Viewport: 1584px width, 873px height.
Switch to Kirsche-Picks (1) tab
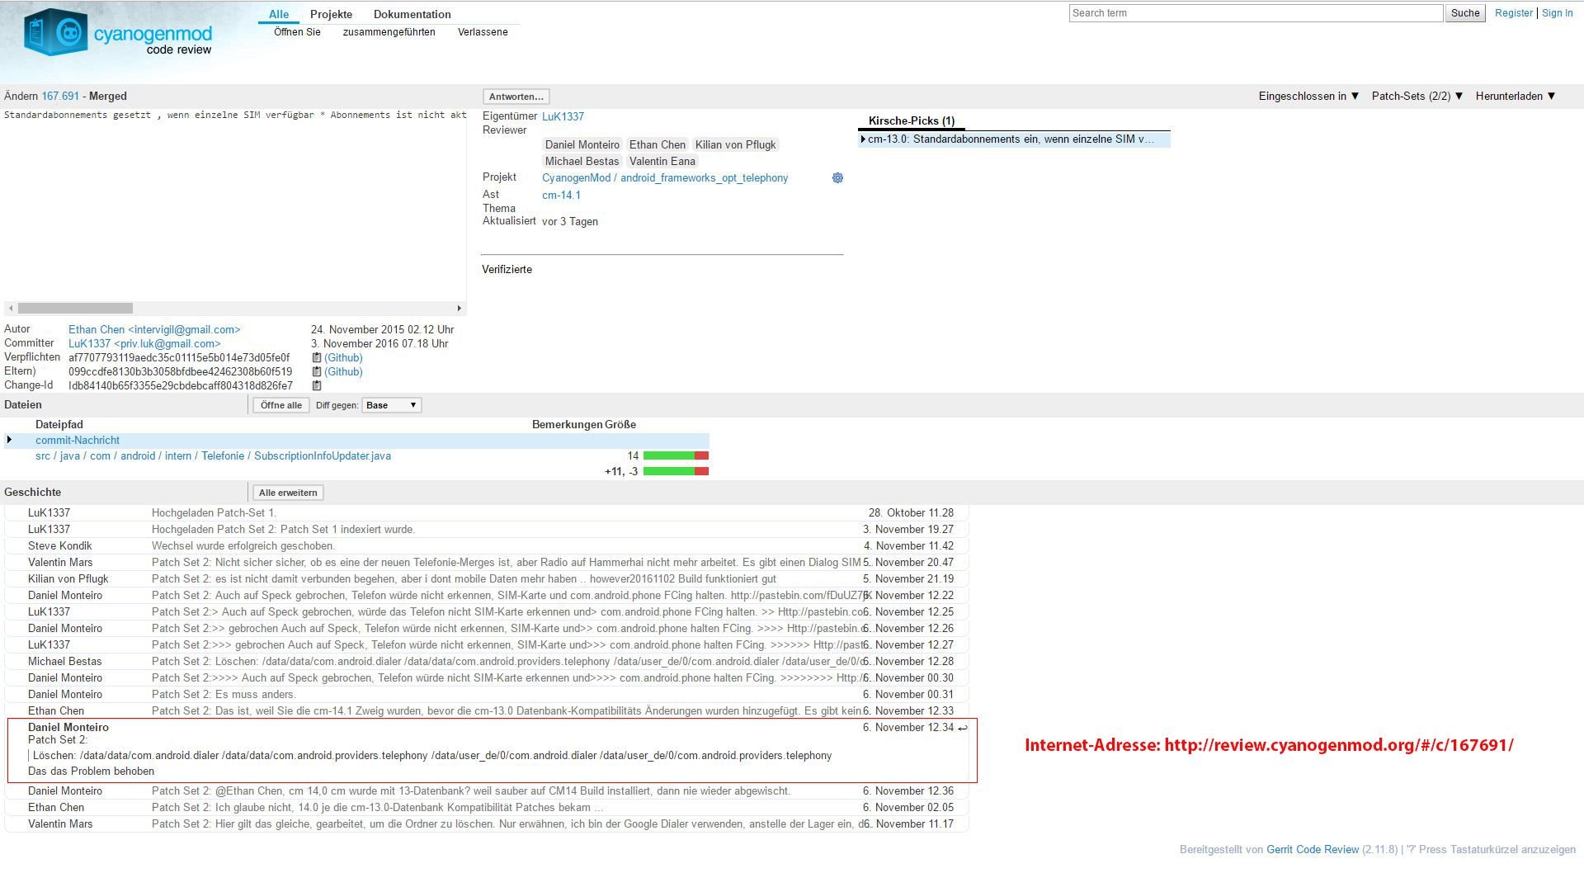coord(912,121)
